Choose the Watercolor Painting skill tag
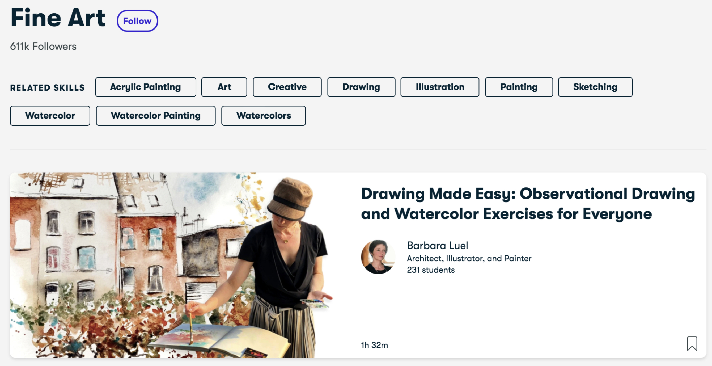The height and width of the screenshot is (366, 712). pyautogui.click(x=156, y=116)
